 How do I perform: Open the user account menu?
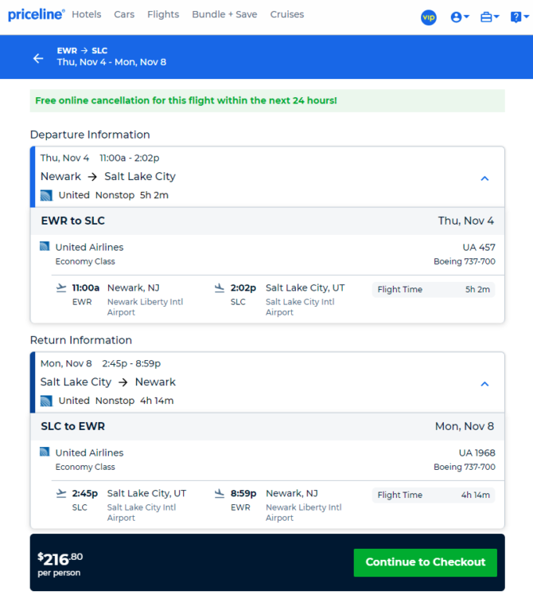pos(459,17)
